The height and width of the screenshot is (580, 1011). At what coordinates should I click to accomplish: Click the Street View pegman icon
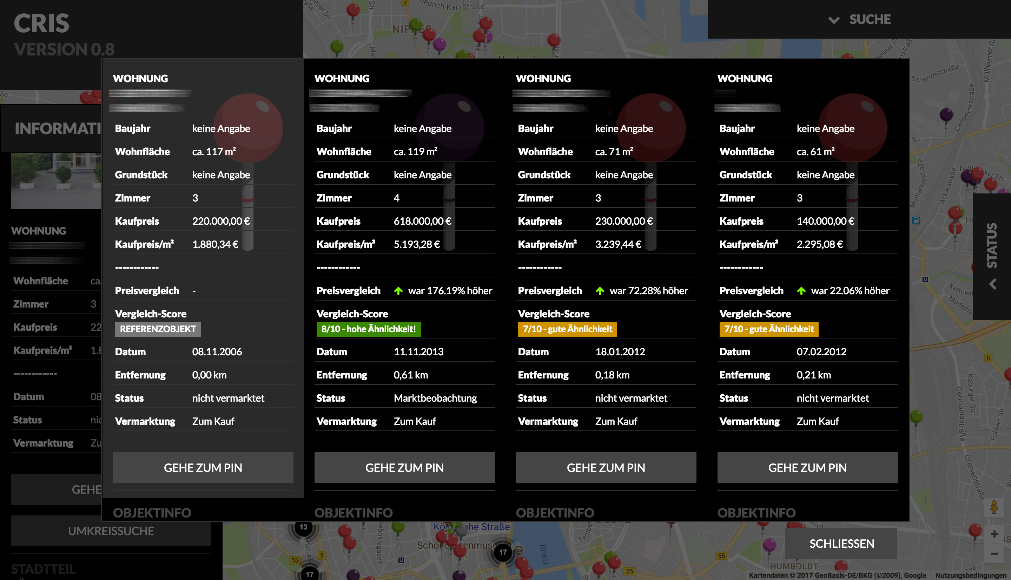click(x=994, y=507)
